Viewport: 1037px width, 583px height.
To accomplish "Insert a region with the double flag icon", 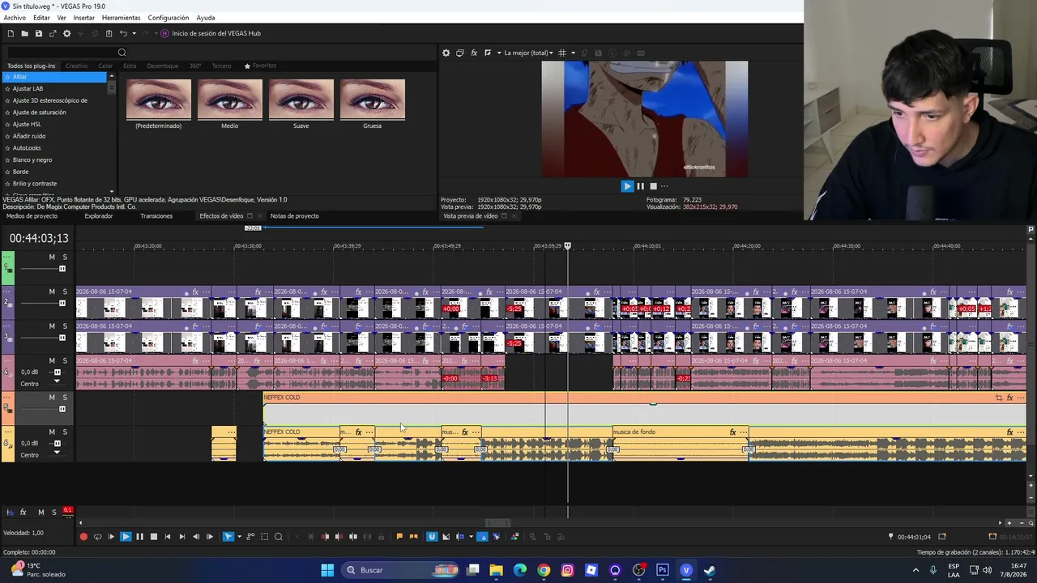I will tap(413, 537).
